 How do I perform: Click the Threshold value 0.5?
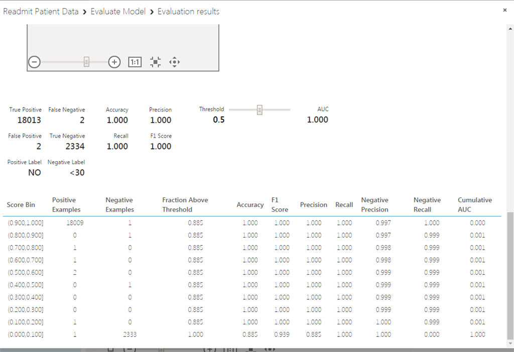point(219,120)
